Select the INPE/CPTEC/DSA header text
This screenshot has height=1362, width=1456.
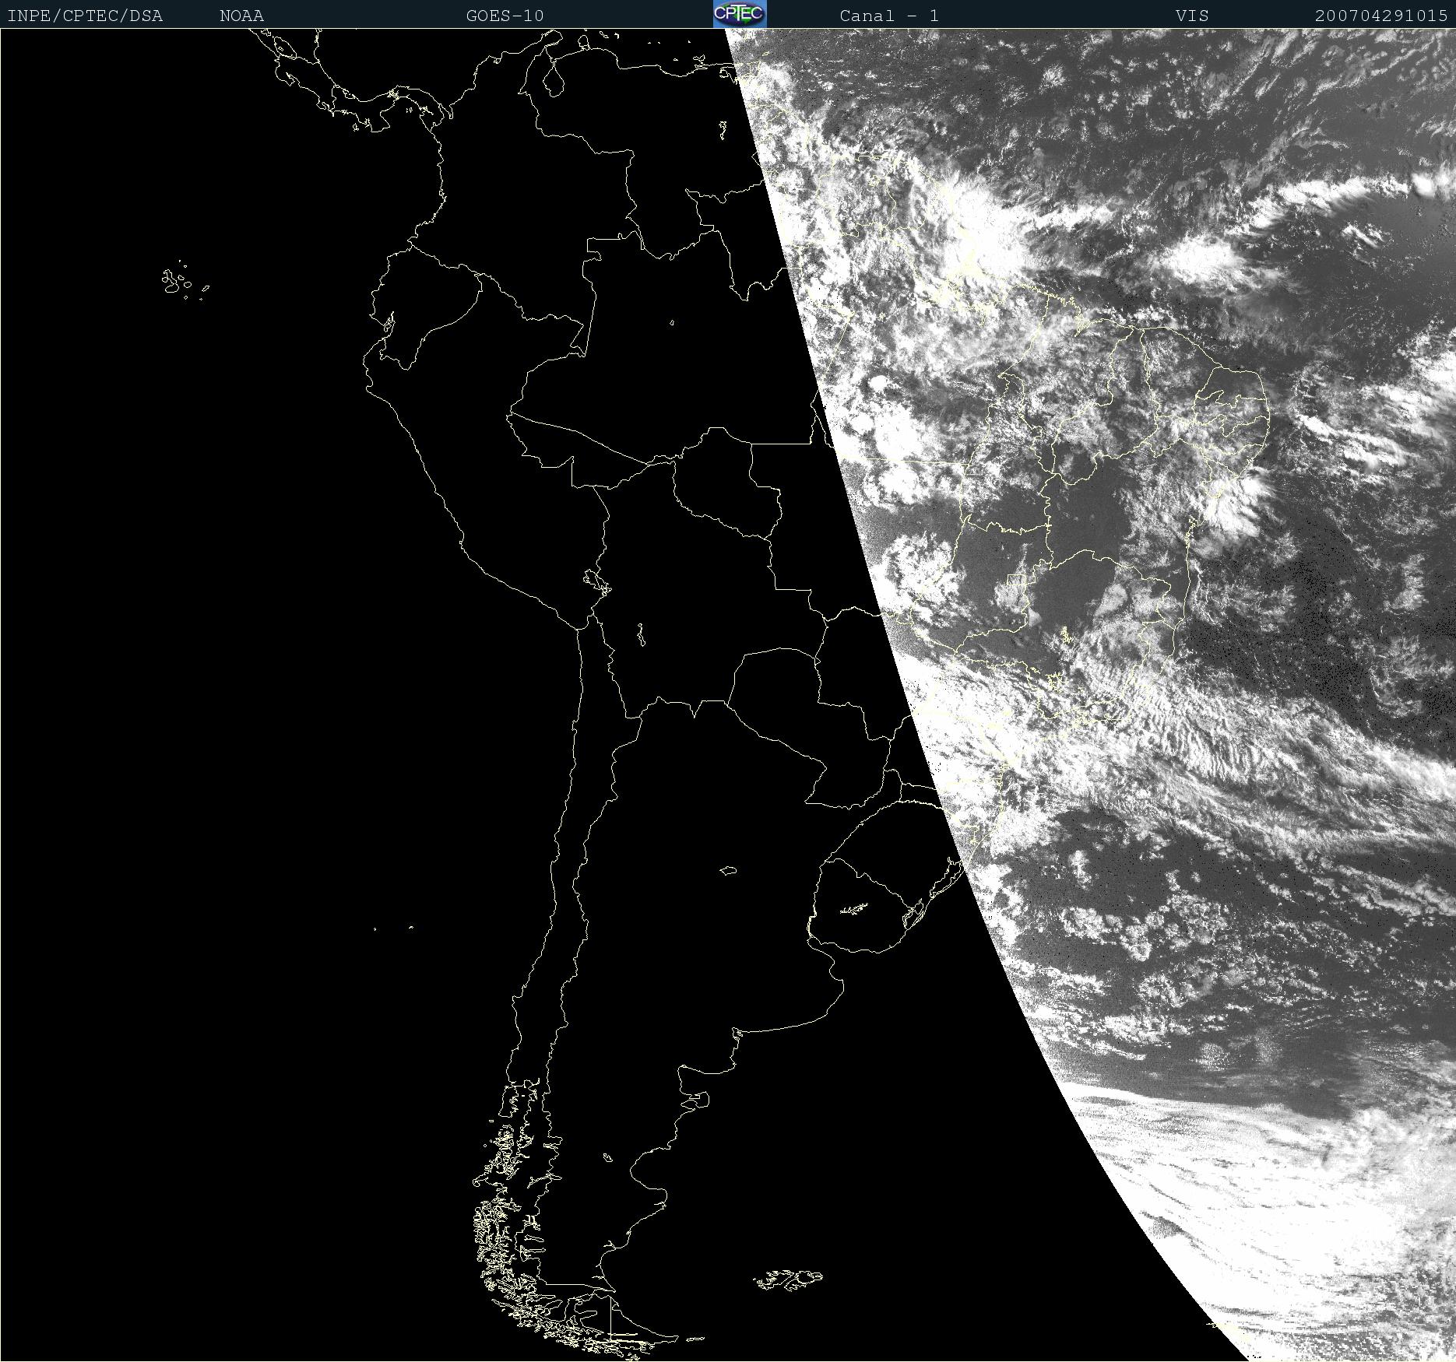85,16
